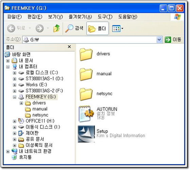190x170 pixels.
Task: Expand the Works (E:) node
Action: click(x=15, y=85)
